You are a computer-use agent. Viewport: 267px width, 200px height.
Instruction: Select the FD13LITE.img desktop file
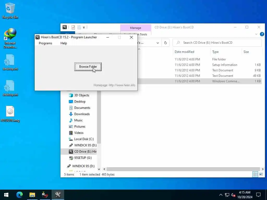pos(10,114)
